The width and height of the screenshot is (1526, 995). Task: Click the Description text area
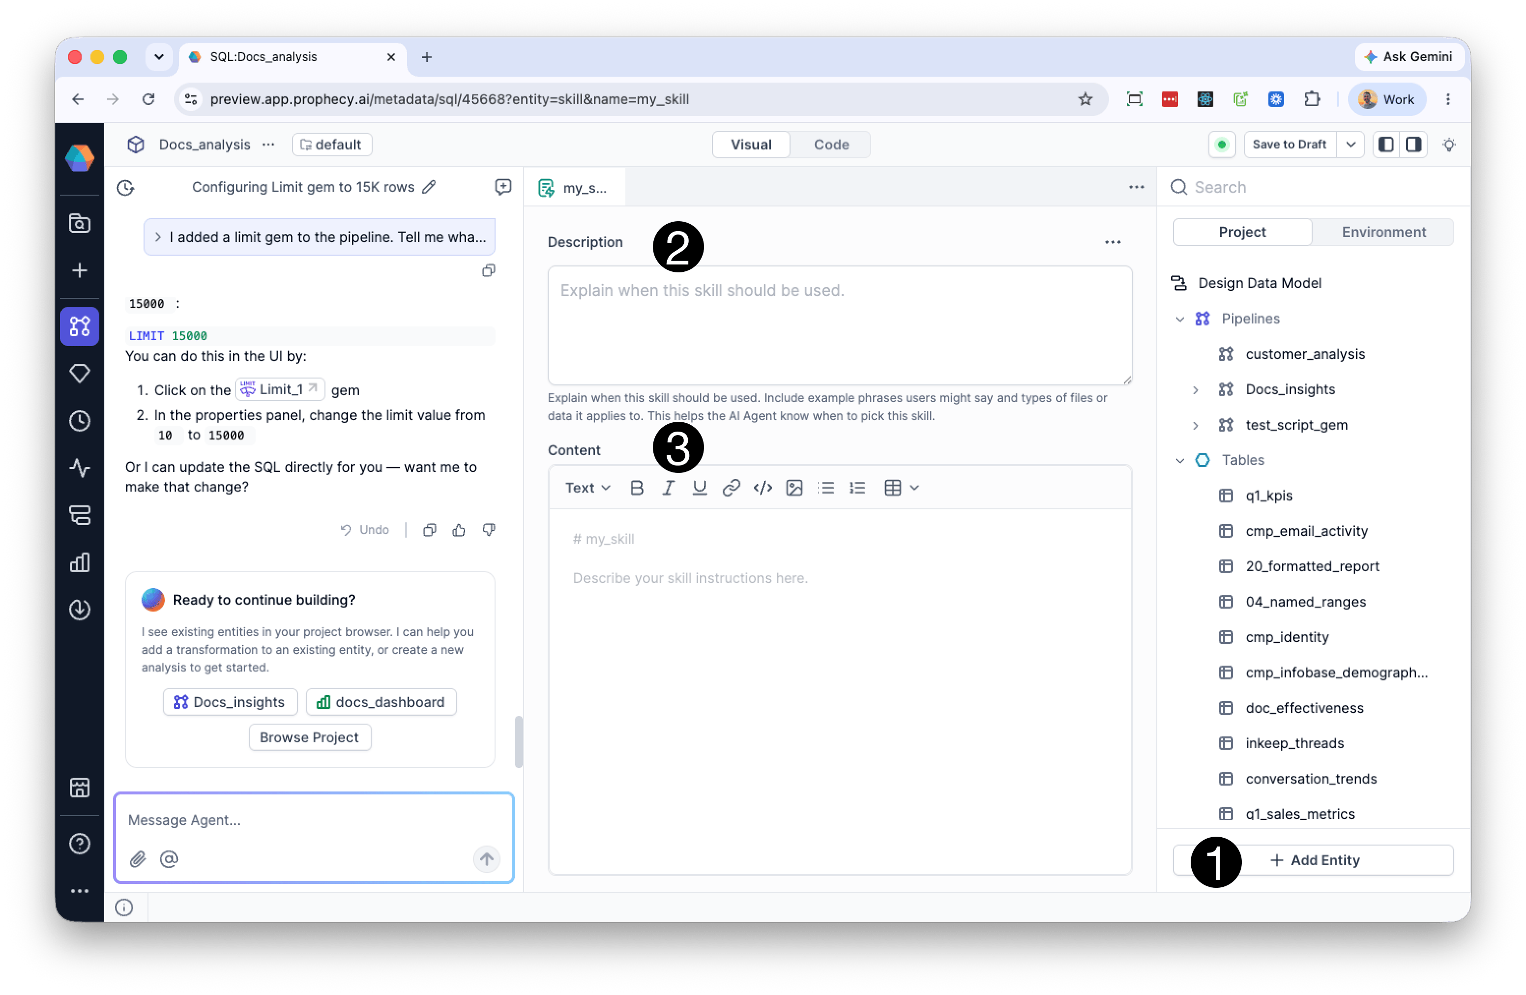(840, 325)
